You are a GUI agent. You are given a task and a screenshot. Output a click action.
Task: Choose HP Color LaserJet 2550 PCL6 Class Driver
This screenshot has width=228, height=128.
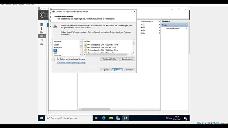pos(102,50)
